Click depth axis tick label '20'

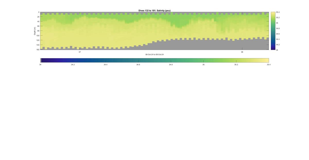(x=38, y=17)
